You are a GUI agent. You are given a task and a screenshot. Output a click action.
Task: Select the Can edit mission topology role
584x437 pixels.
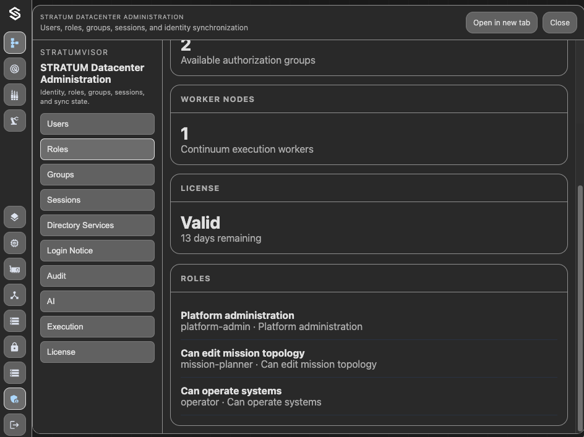click(369, 359)
